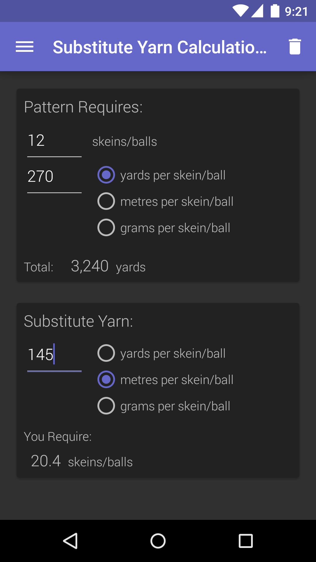Viewport: 316px width, 562px height.
Task: Select substitute grams per skein/ball
Action: (164, 406)
